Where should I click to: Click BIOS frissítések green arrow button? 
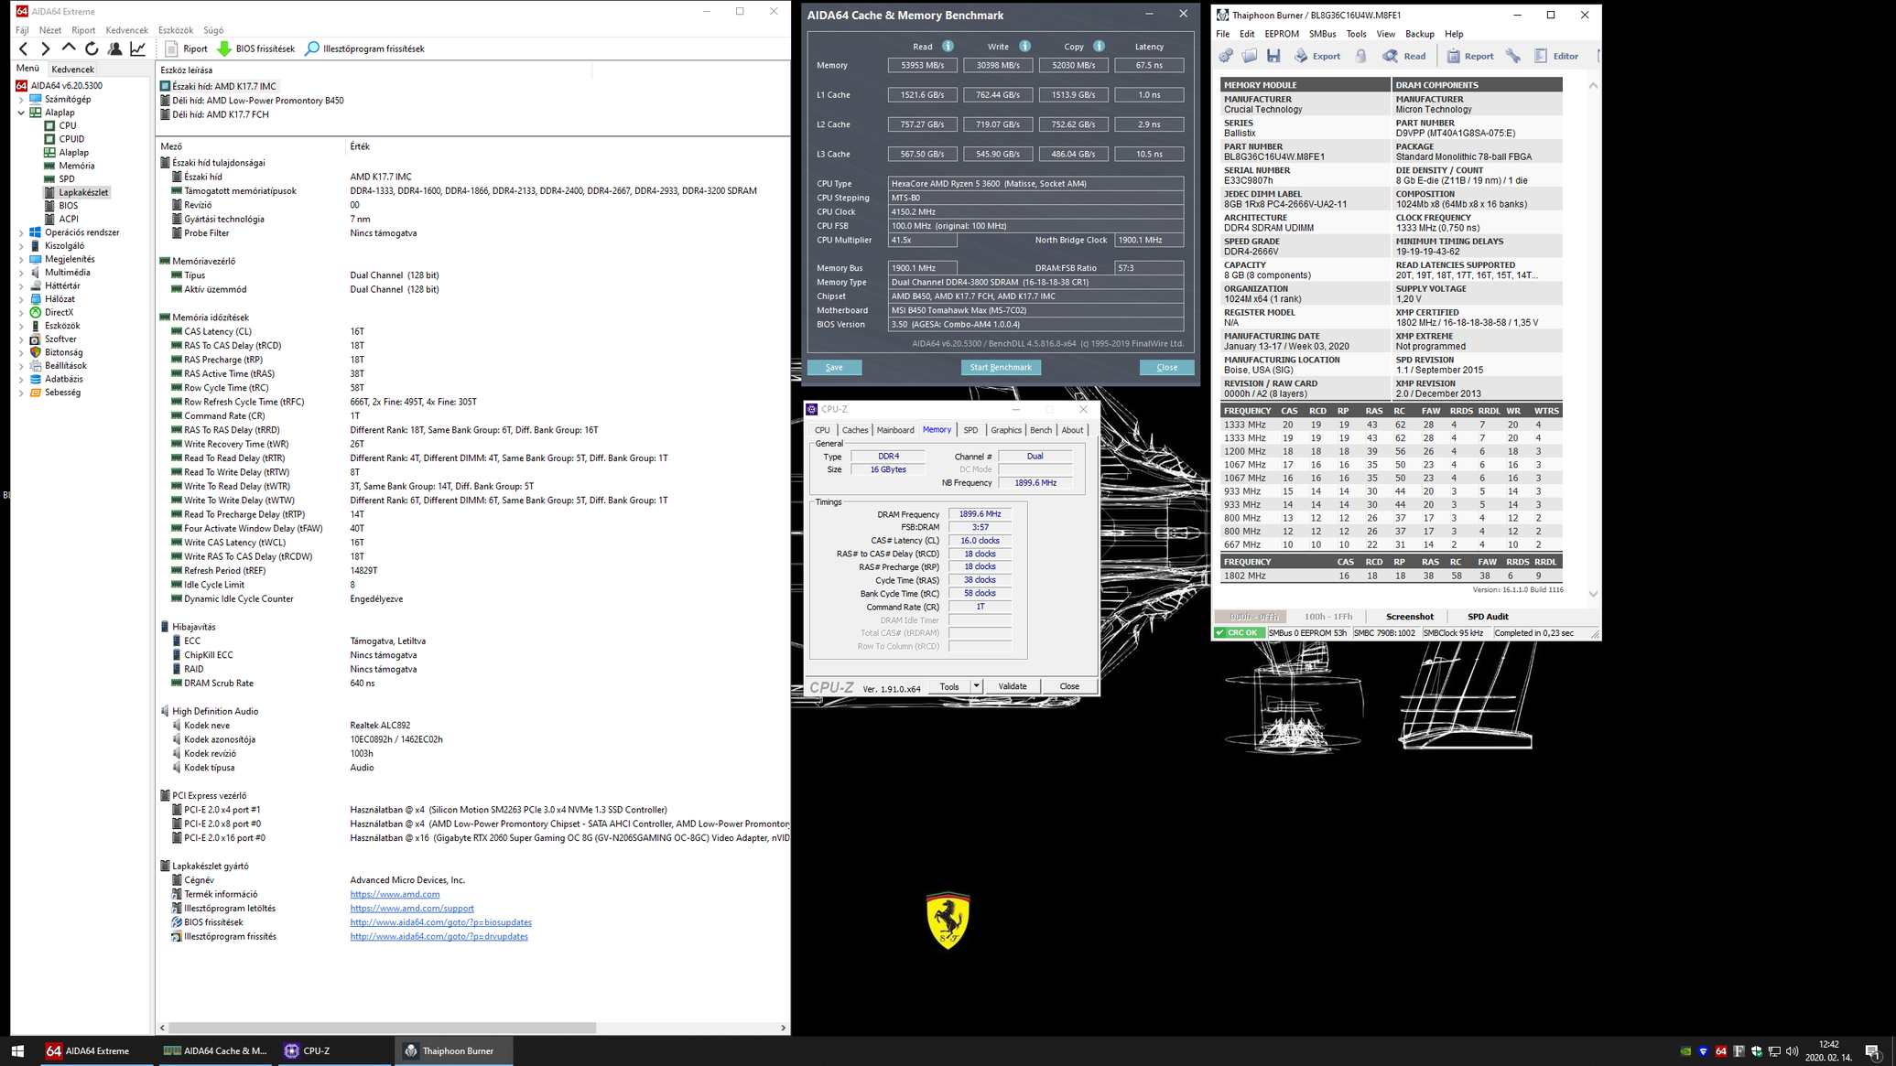click(x=255, y=48)
